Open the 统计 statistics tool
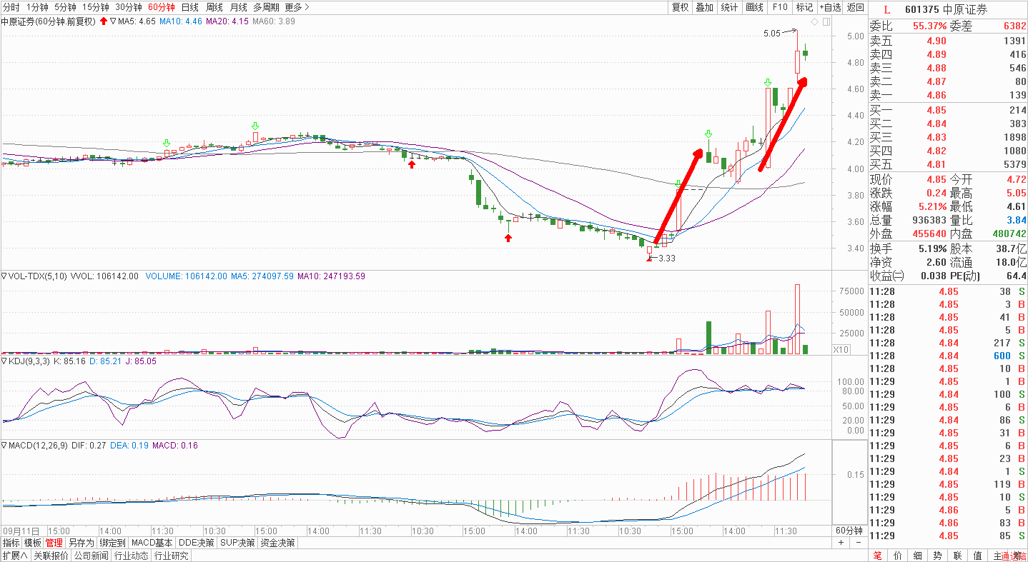Image resolution: width=1028 pixels, height=562 pixels. click(x=729, y=7)
